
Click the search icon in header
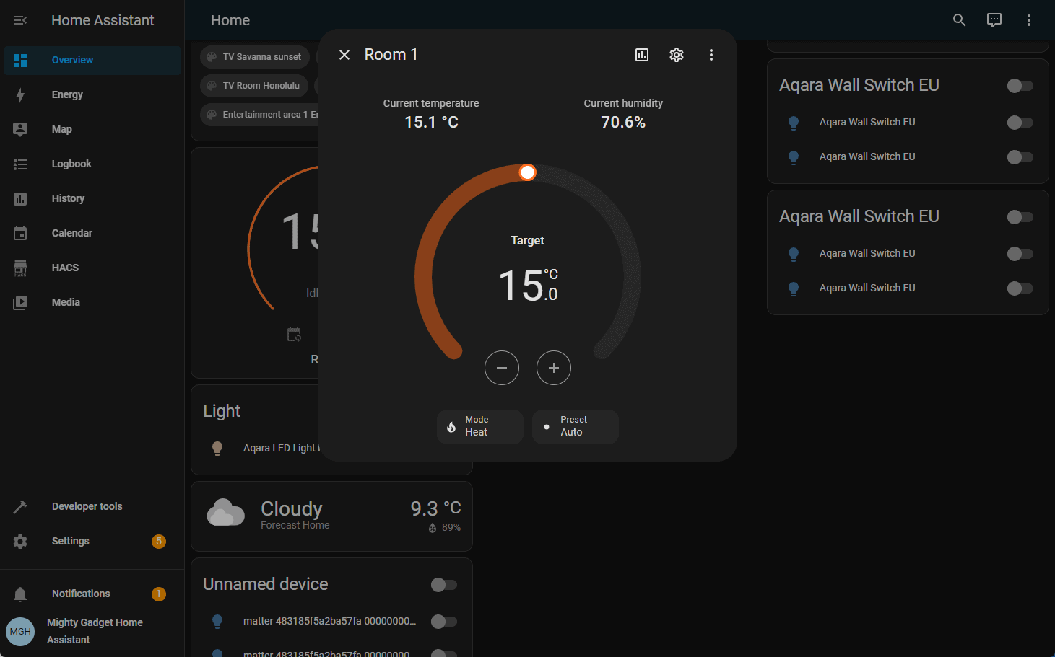[x=959, y=20]
